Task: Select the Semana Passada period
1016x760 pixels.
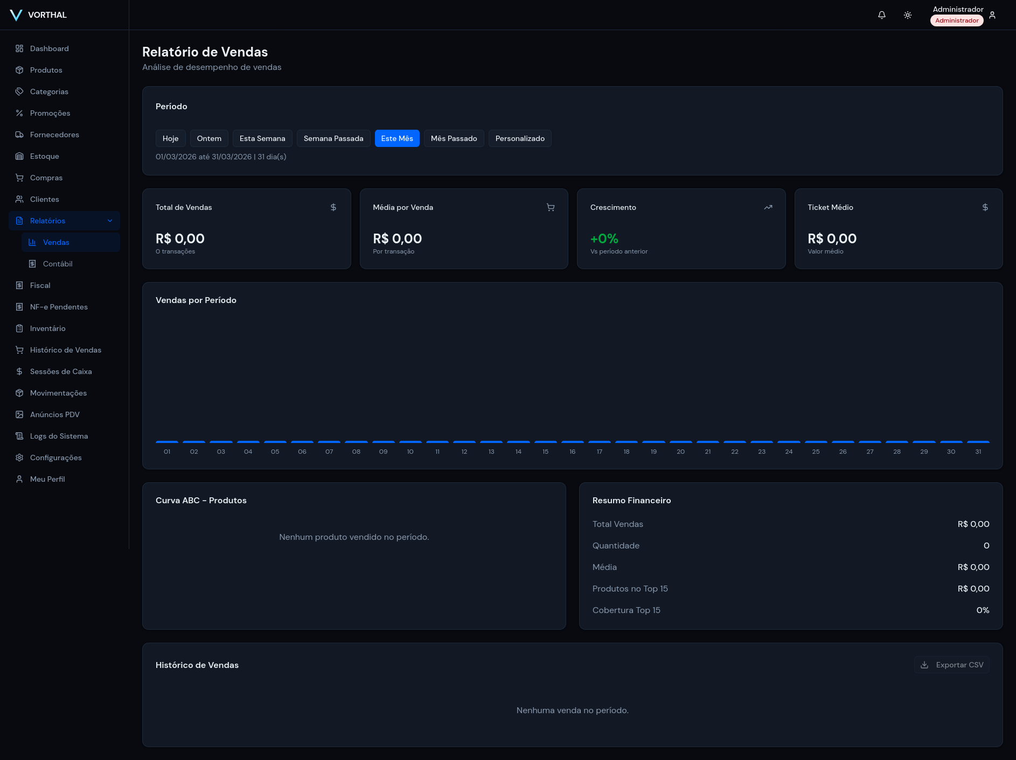Action: 333,138
